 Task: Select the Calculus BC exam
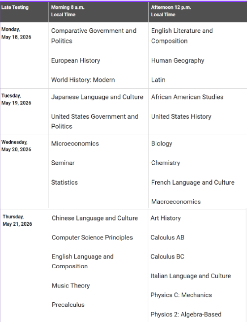coord(167,257)
